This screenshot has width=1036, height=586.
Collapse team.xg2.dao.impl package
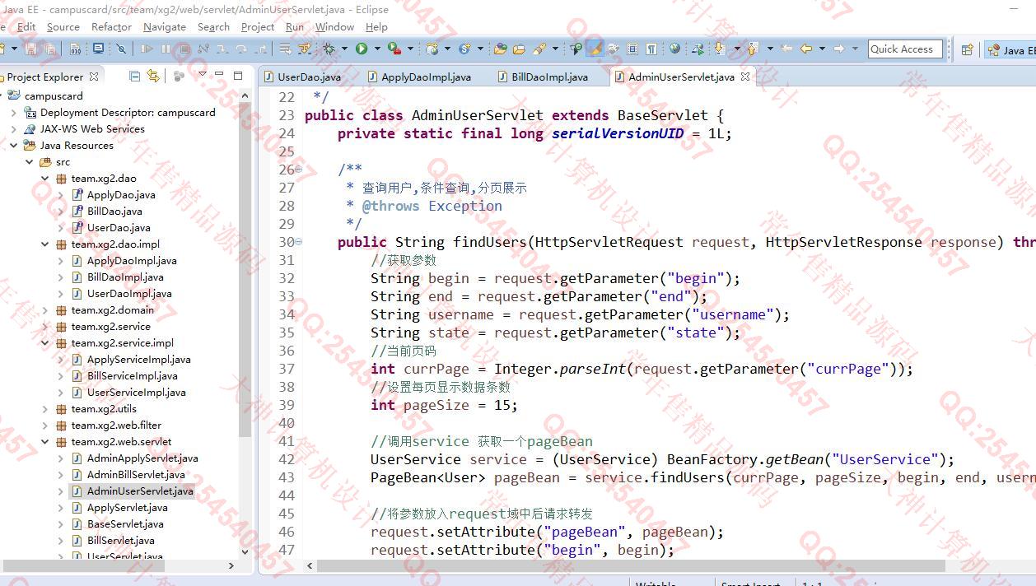point(45,244)
